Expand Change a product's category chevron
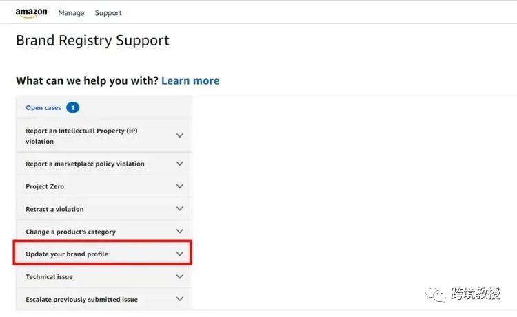517x317 pixels. 180,231
